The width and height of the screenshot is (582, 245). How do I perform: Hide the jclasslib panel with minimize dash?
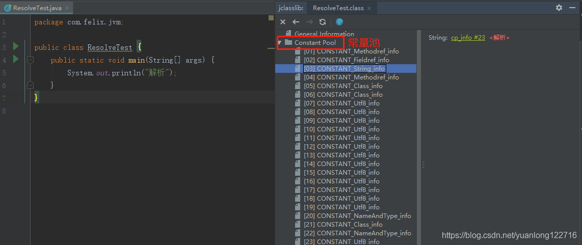[x=573, y=8]
